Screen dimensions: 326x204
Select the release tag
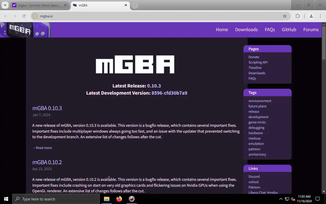[254, 111]
